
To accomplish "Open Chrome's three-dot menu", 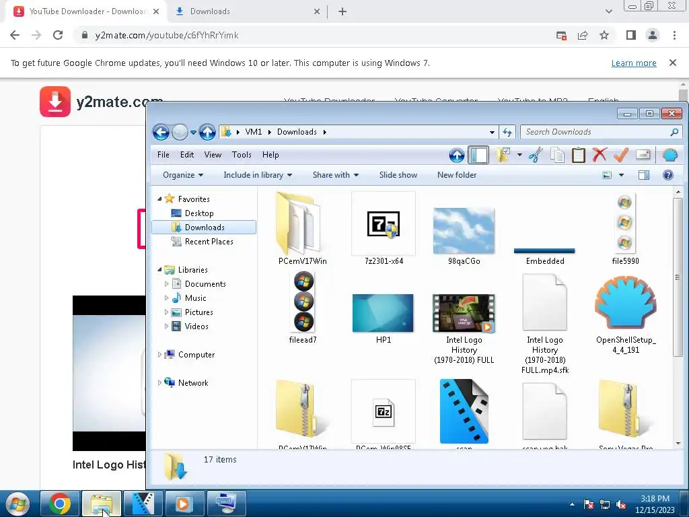I will pos(674,35).
